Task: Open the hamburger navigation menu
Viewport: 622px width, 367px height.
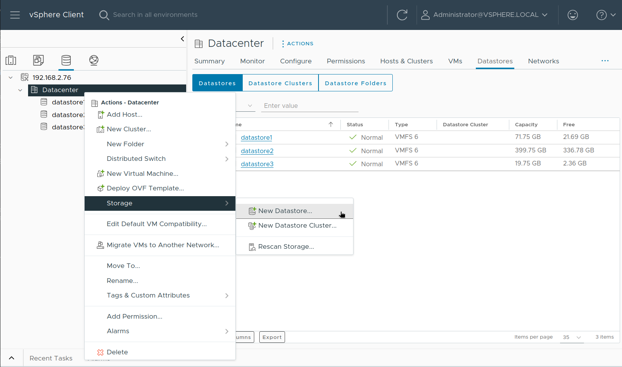Action: coord(15,15)
